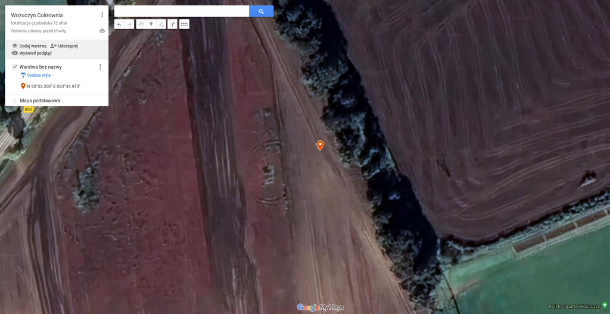Select the Draw a line tool
This screenshot has width=610, height=314.
click(x=161, y=24)
